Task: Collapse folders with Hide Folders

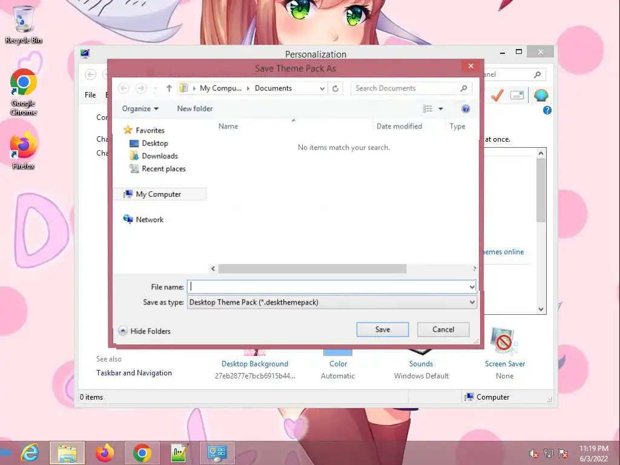Action: (145, 331)
